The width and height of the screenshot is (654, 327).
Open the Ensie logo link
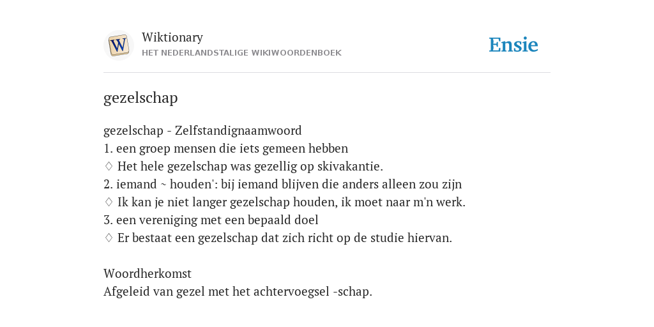pos(513,45)
